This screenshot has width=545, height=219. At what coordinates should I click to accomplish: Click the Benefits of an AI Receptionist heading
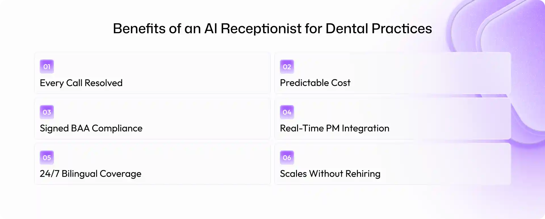point(272,29)
